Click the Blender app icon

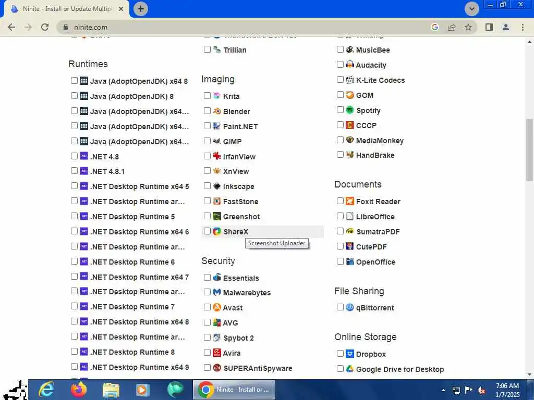click(217, 111)
